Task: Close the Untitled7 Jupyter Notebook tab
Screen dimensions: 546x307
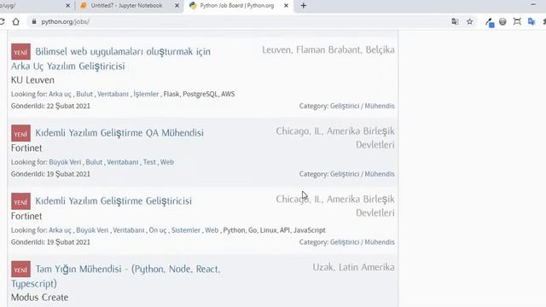Action: pos(177,6)
